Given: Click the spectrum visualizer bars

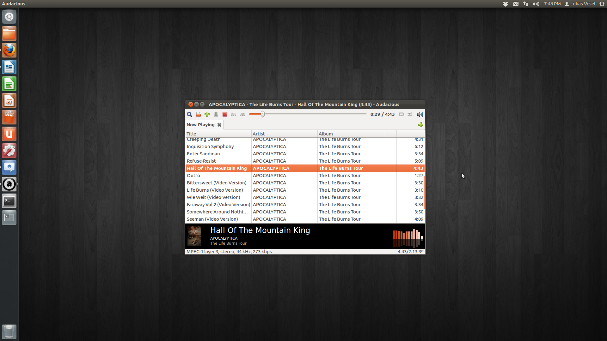Looking at the screenshot, I should [x=408, y=238].
